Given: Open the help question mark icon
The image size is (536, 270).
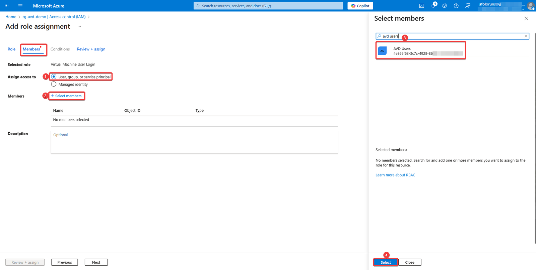Looking at the screenshot, I should tap(456, 6).
